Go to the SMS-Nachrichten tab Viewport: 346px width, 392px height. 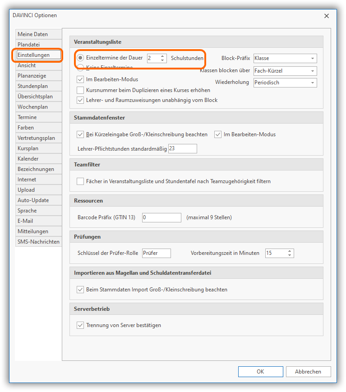(38, 242)
